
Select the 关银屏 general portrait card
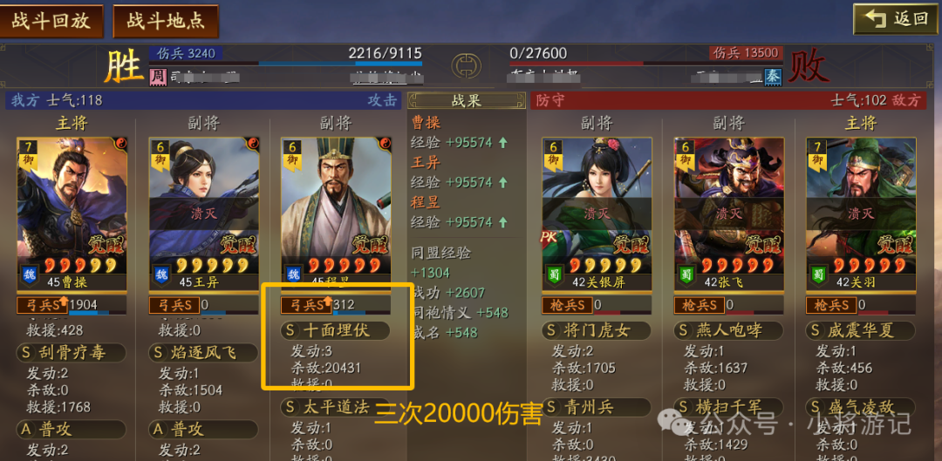[597, 214]
